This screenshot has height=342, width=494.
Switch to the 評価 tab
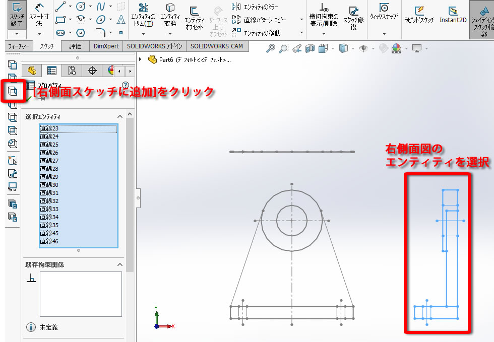(x=75, y=46)
